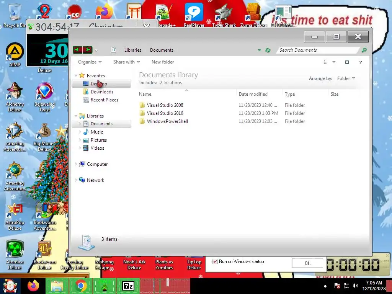The height and width of the screenshot is (294, 392).
Task: Open the clock showing 7:05 AM
Action: [374, 286]
